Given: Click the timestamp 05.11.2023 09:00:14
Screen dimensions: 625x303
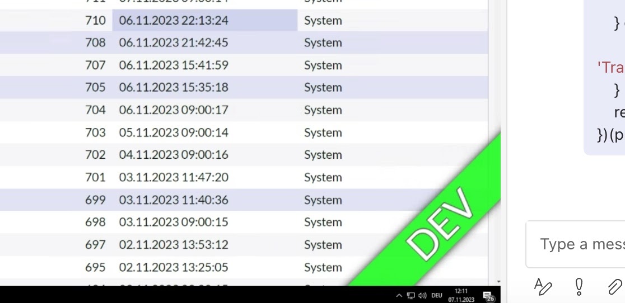Looking at the screenshot, I should coord(174,132).
